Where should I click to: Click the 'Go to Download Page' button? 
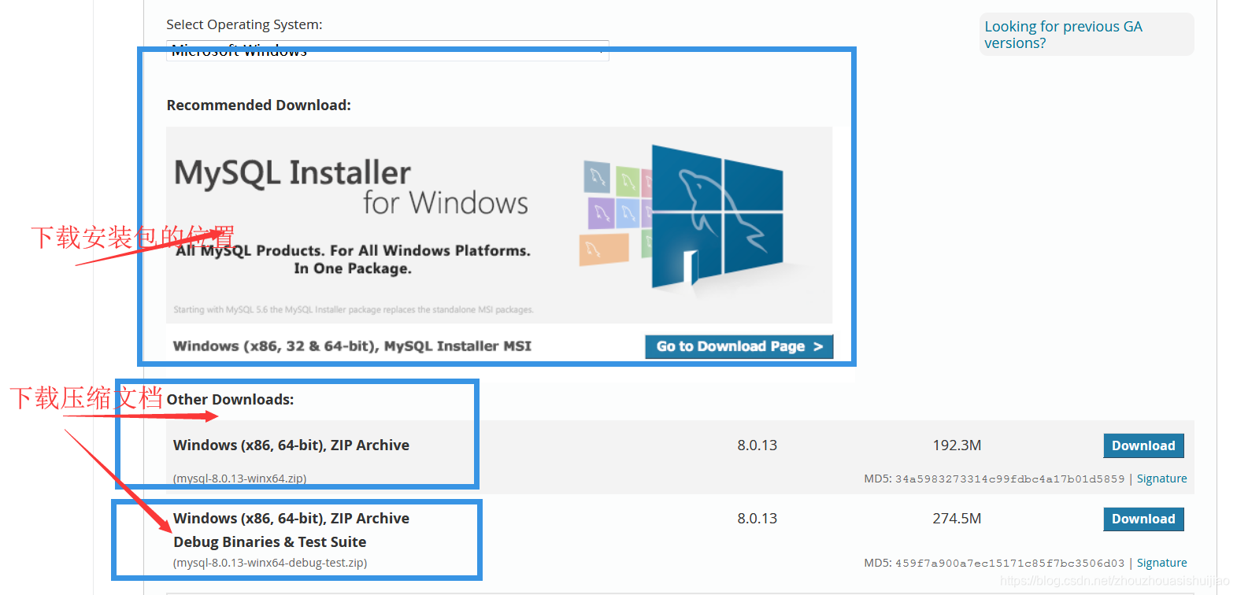[739, 346]
